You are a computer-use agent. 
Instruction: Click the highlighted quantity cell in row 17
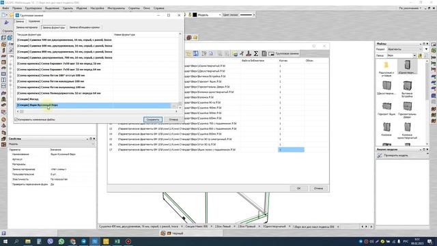[x=291, y=150]
